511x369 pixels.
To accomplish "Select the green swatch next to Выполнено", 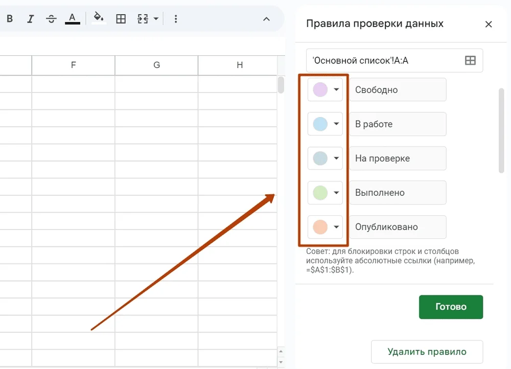I will (321, 193).
